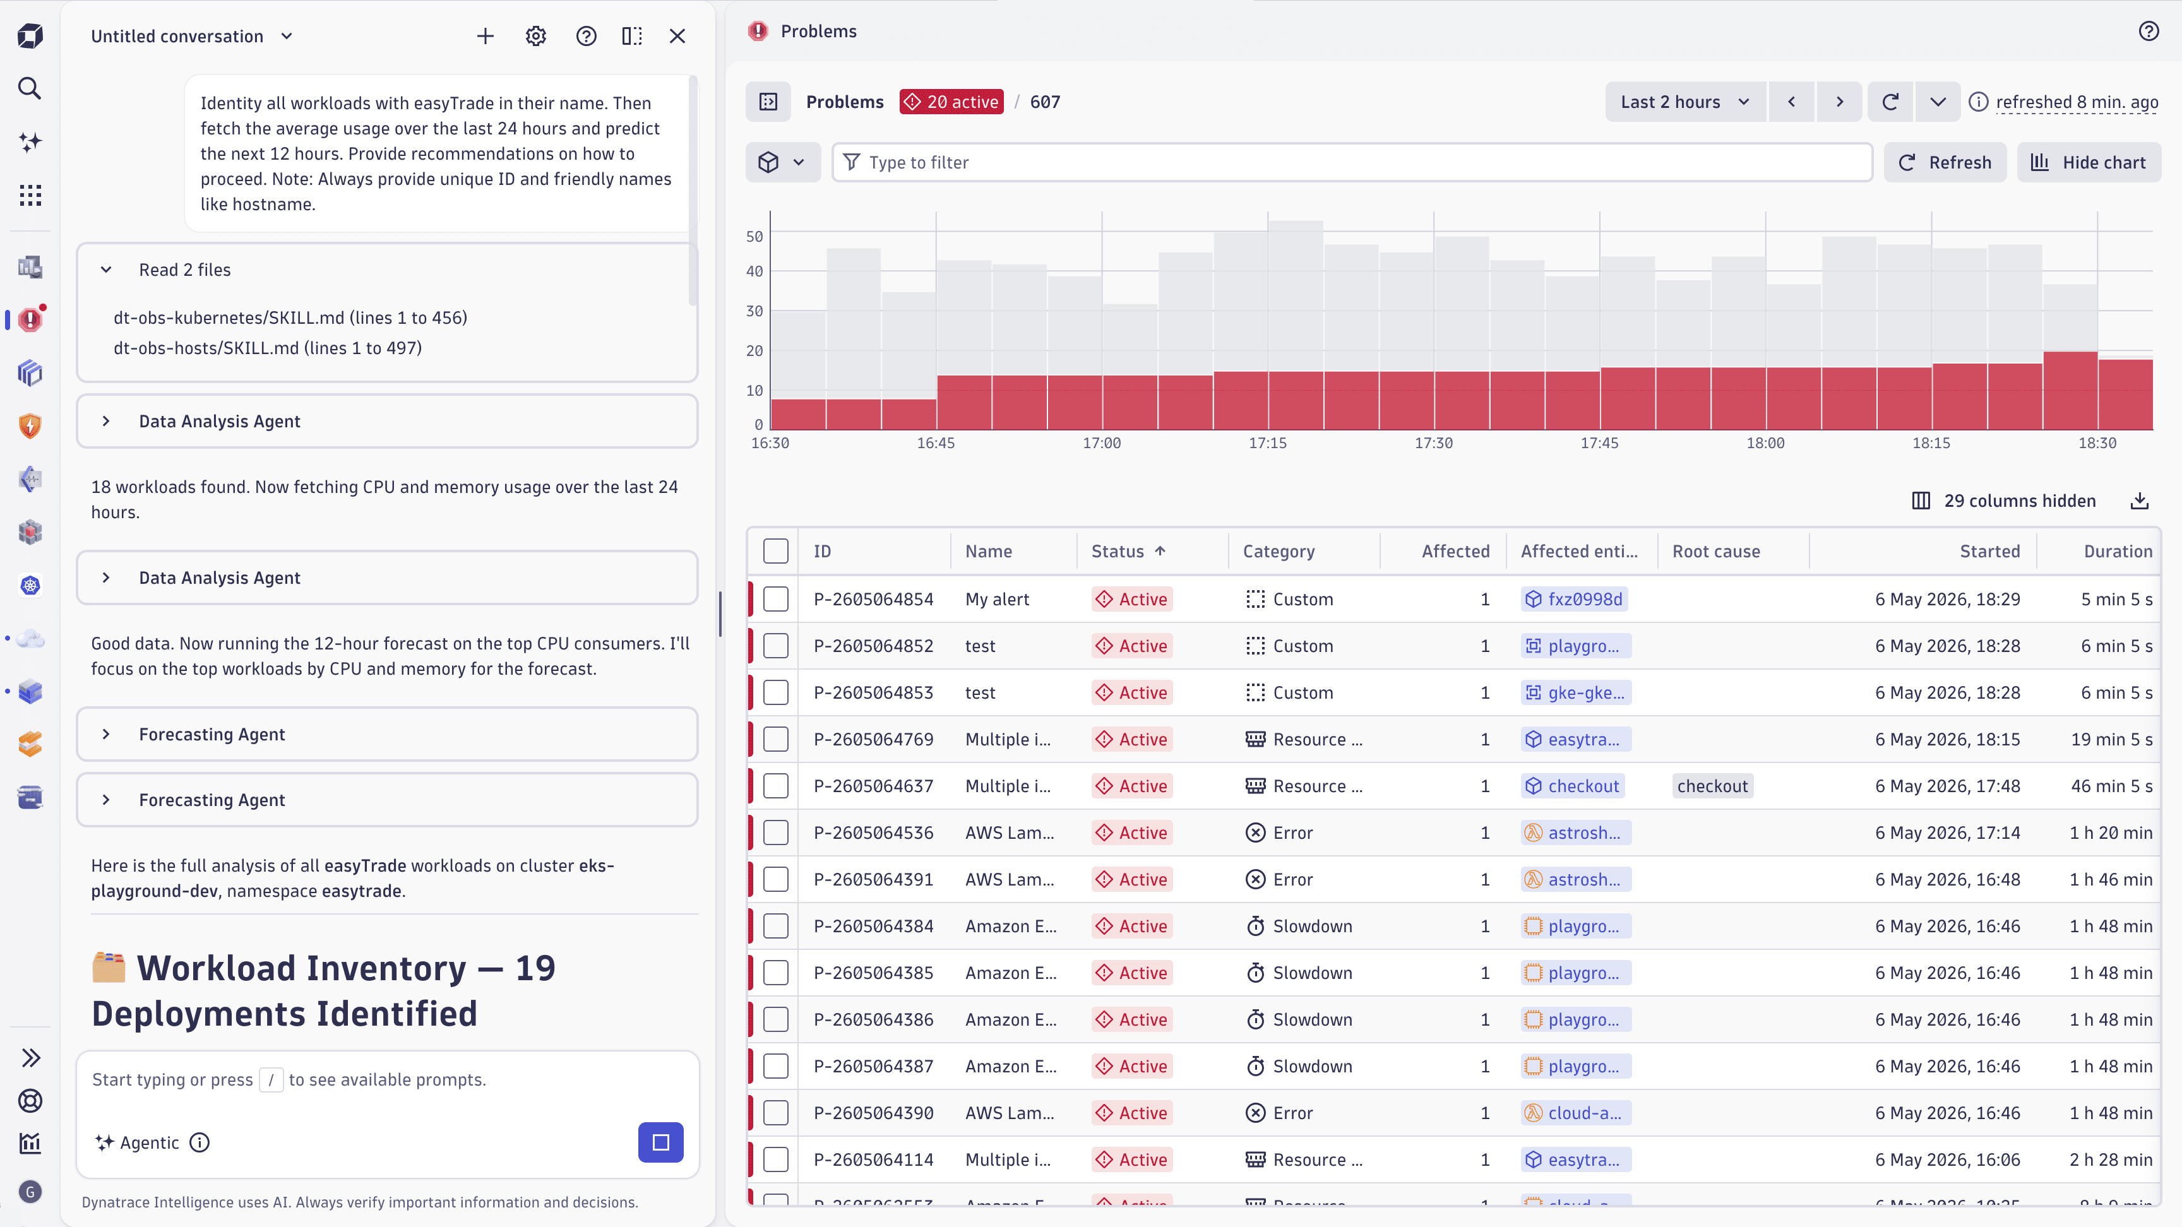This screenshot has width=2182, height=1227.
Task: Expand the first Data Analysis Agent
Action: coord(387,421)
